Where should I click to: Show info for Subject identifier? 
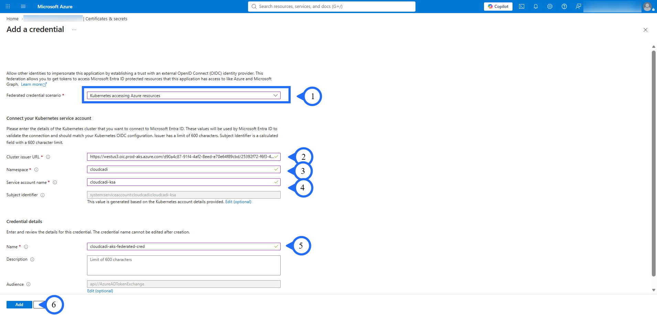pyautogui.click(x=43, y=195)
